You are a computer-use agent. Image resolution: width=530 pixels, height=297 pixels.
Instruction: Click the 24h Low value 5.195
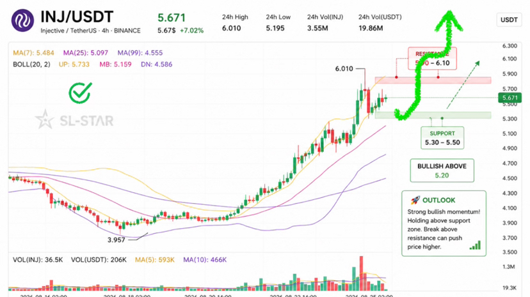click(275, 28)
